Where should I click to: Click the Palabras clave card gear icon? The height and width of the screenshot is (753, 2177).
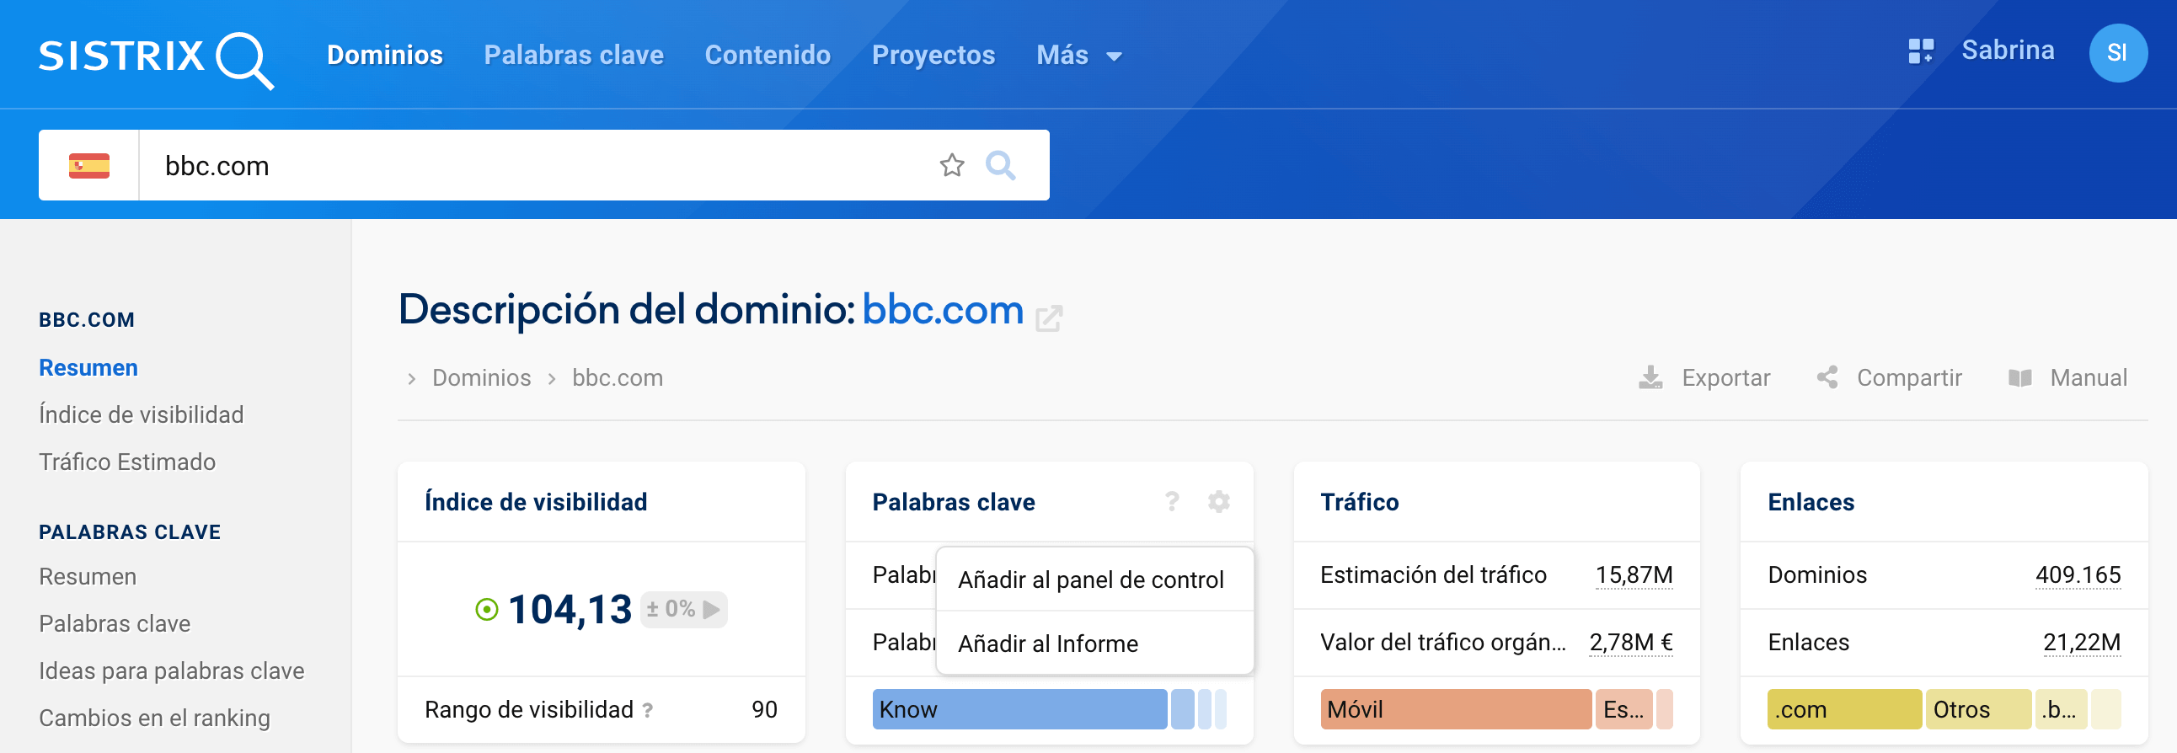point(1217,502)
